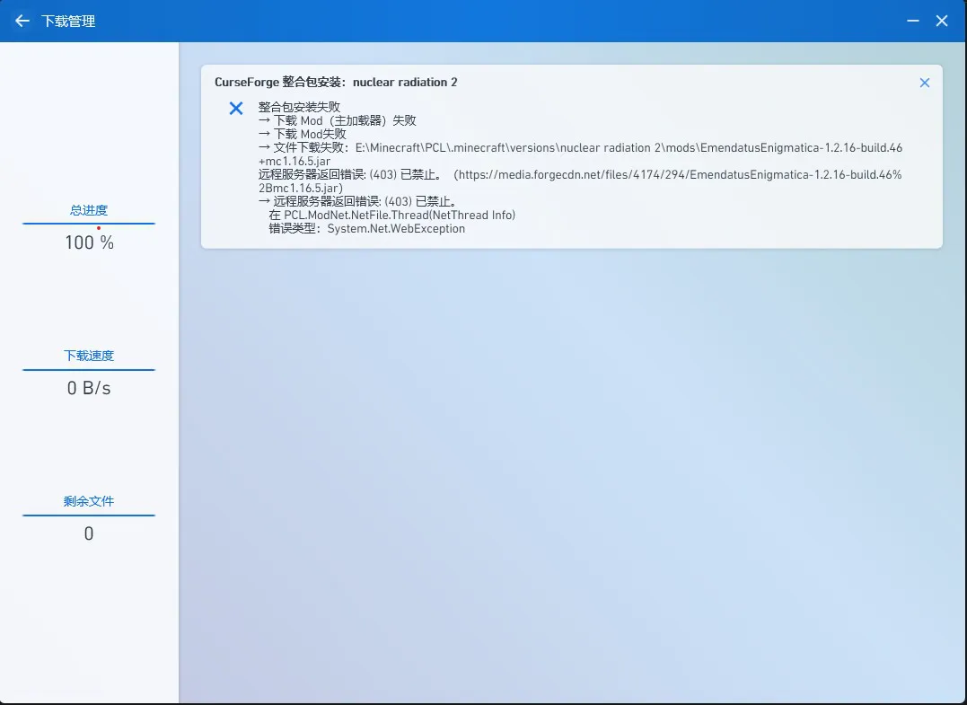Dismiss the nuclear radiation 2 install card

coord(925,83)
